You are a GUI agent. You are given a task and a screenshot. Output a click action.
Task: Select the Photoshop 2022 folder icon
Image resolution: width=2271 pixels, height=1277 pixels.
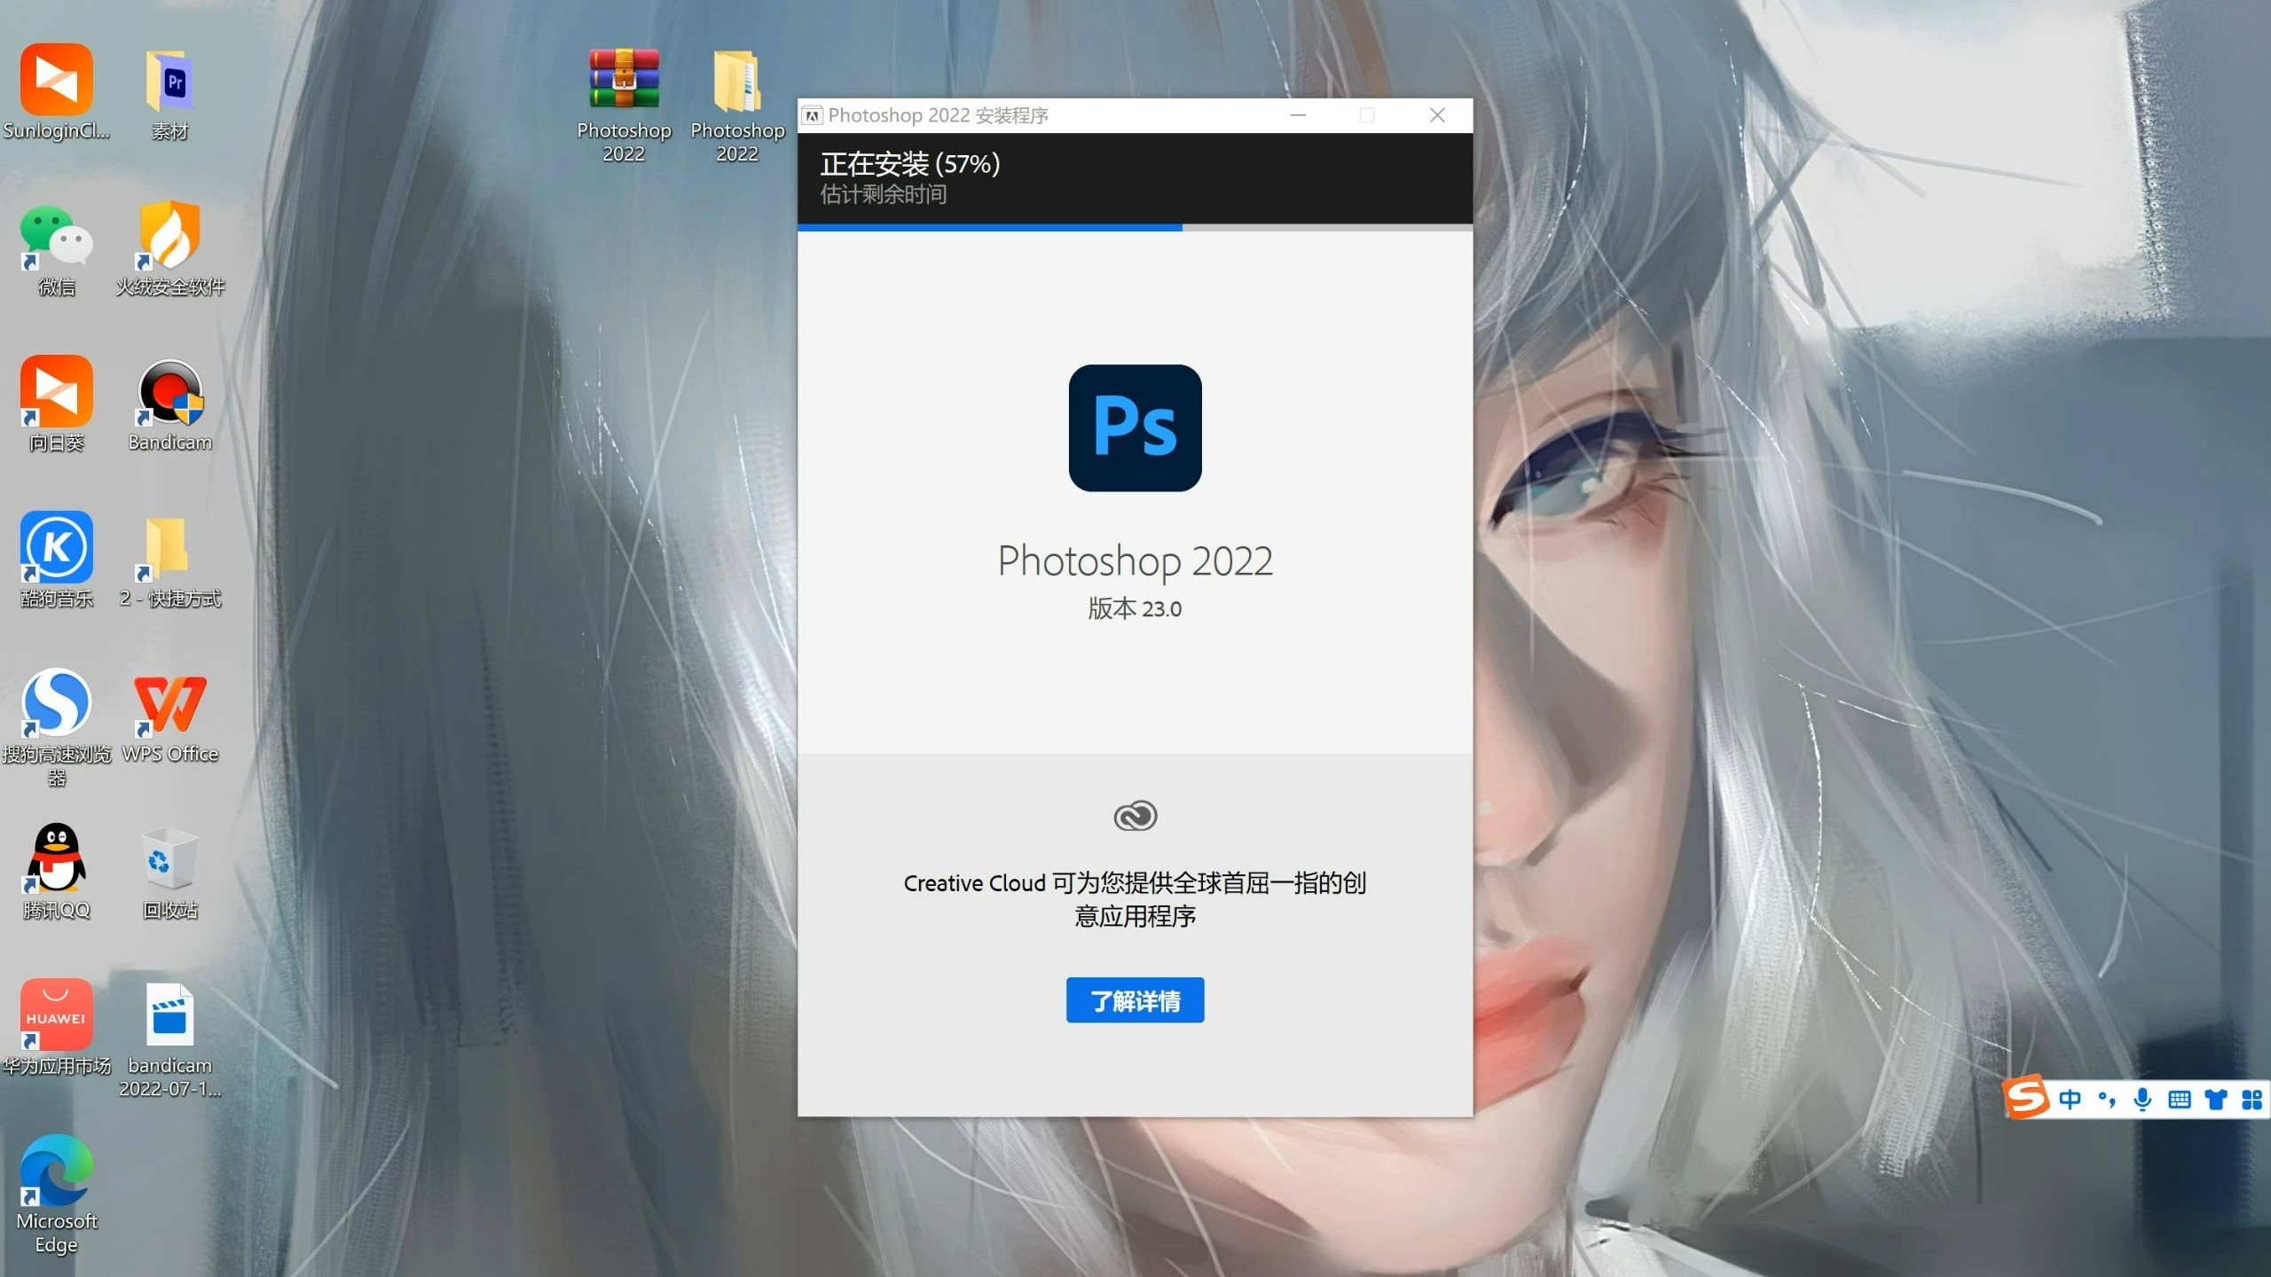736,80
